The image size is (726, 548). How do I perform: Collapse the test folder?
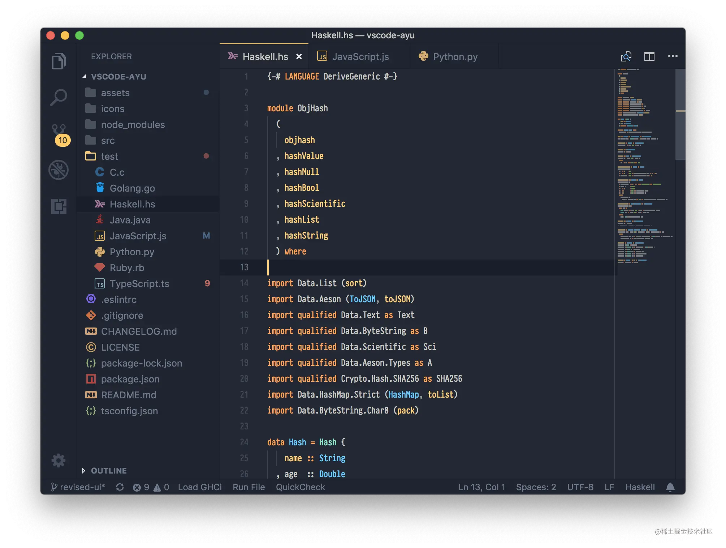coord(109,157)
